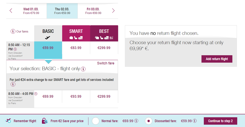Click the Switch fare link
The width and height of the screenshot is (245, 127).
pos(106,63)
